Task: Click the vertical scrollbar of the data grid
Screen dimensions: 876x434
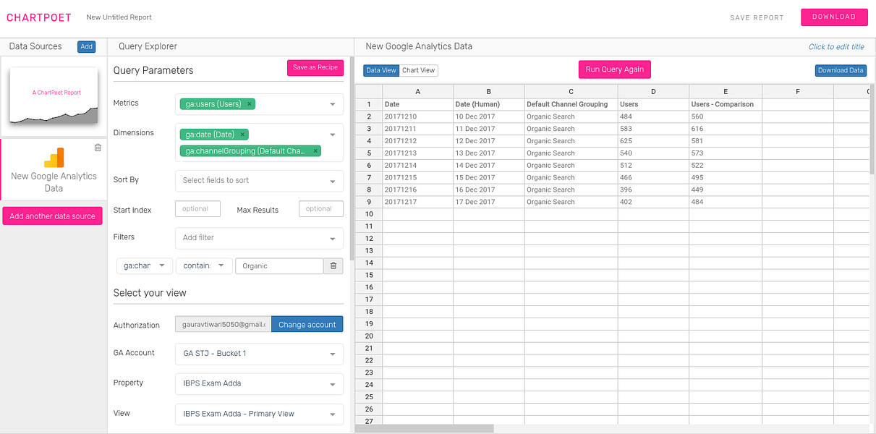Action: click(872, 130)
